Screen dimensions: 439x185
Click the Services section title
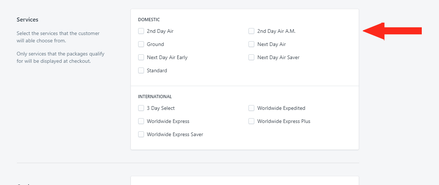click(27, 20)
